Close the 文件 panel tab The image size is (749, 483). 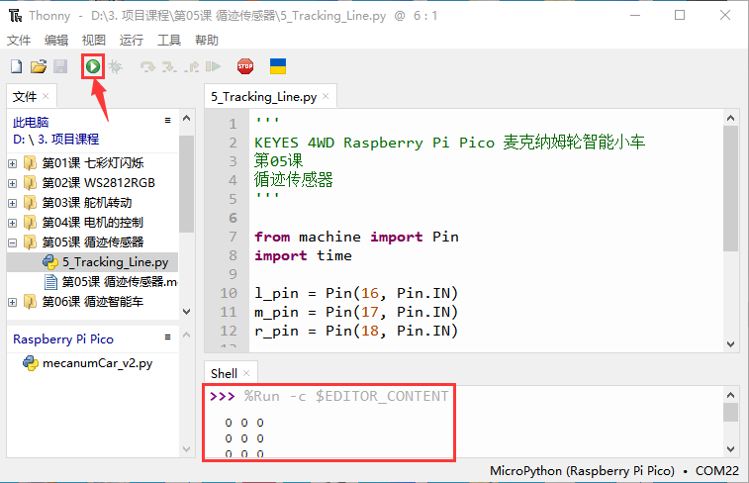46,96
